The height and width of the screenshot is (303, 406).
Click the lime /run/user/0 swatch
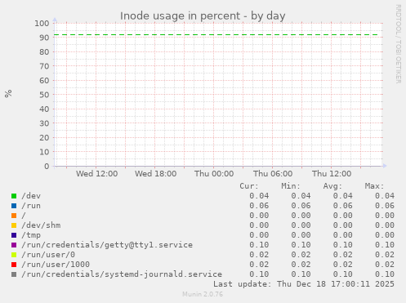pos(14,255)
